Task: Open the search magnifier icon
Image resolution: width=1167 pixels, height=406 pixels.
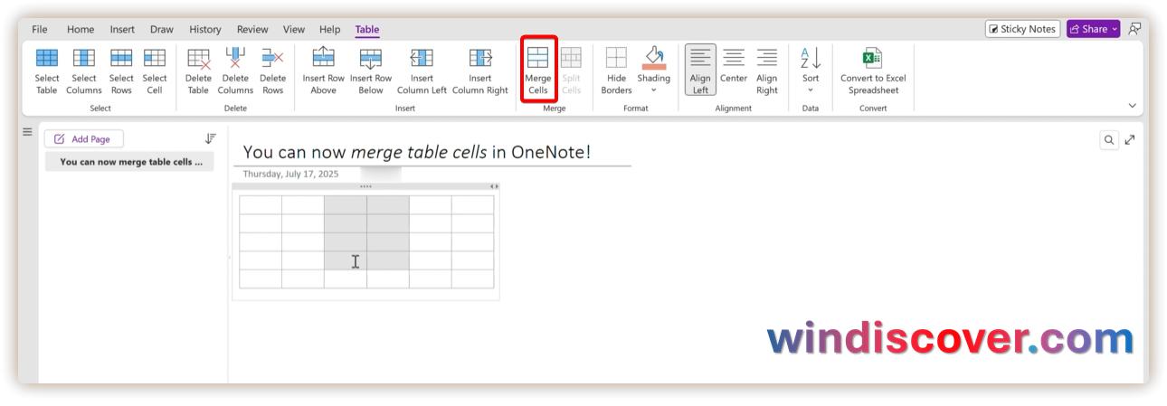Action: pos(1110,139)
